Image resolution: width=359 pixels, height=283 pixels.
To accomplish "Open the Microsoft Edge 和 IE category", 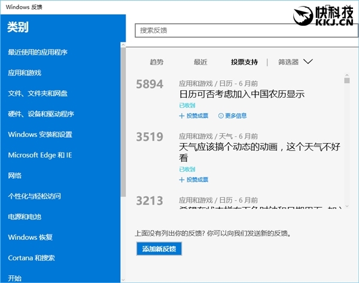I will pos(40,155).
